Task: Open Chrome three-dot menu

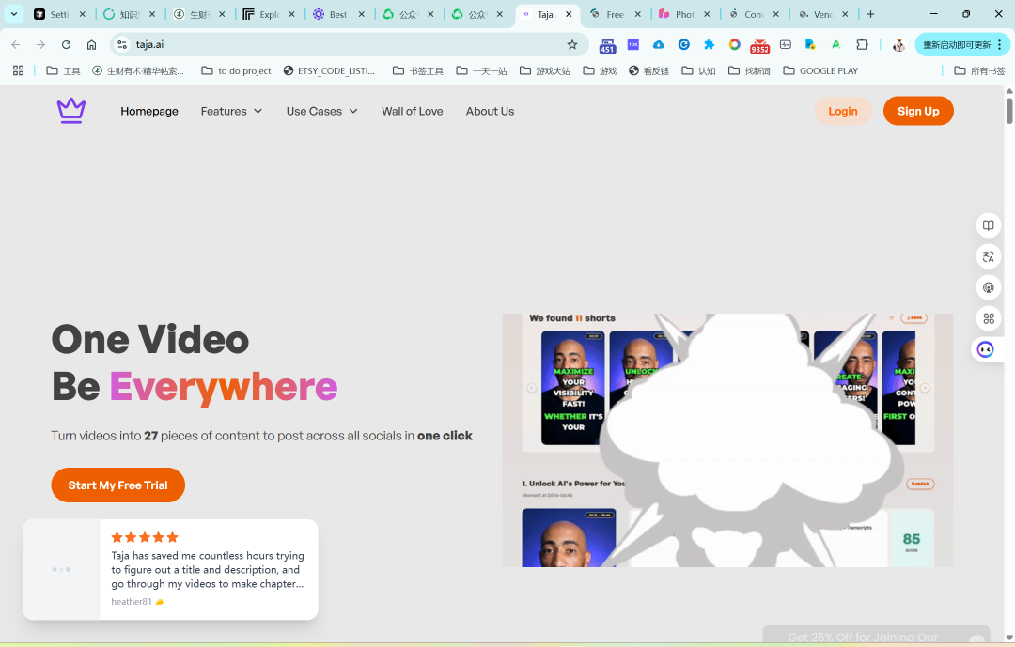Action: [999, 45]
